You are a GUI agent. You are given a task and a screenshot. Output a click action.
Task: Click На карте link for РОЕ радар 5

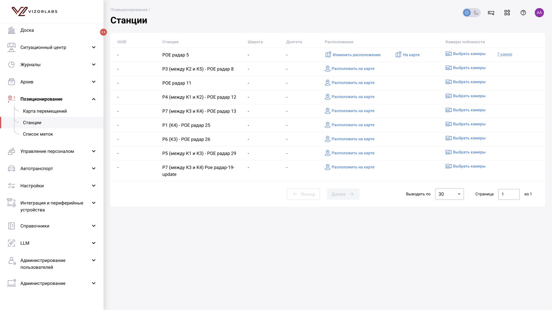pos(407,55)
